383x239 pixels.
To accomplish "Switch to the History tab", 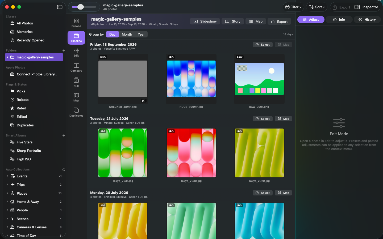I will click(367, 20).
